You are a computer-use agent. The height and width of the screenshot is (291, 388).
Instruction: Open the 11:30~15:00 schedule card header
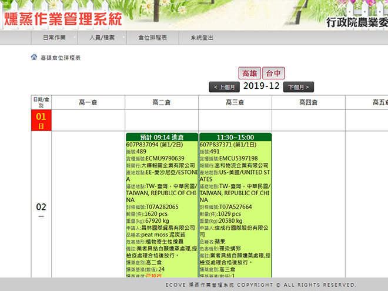point(235,137)
